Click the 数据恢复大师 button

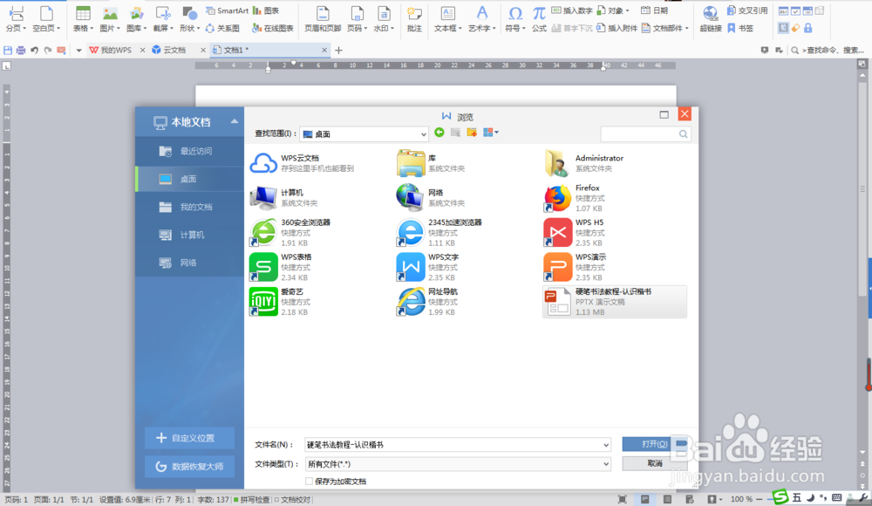click(189, 467)
